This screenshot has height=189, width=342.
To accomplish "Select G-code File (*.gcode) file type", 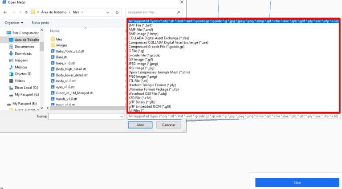I will [145, 55].
